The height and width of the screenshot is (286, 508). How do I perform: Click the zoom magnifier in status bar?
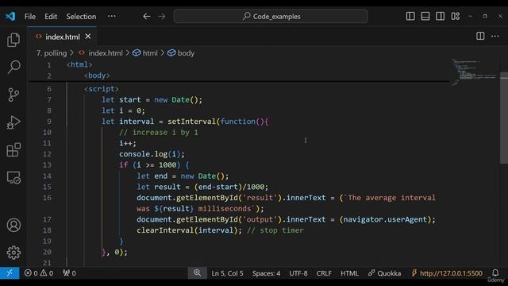197,273
